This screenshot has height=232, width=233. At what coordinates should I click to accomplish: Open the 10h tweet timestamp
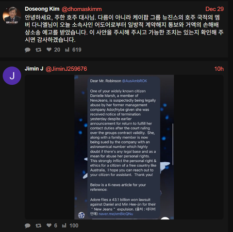(x=219, y=69)
